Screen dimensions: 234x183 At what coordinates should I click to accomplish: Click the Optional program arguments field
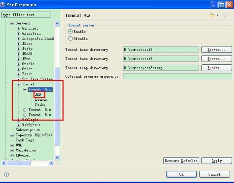coord(177,77)
